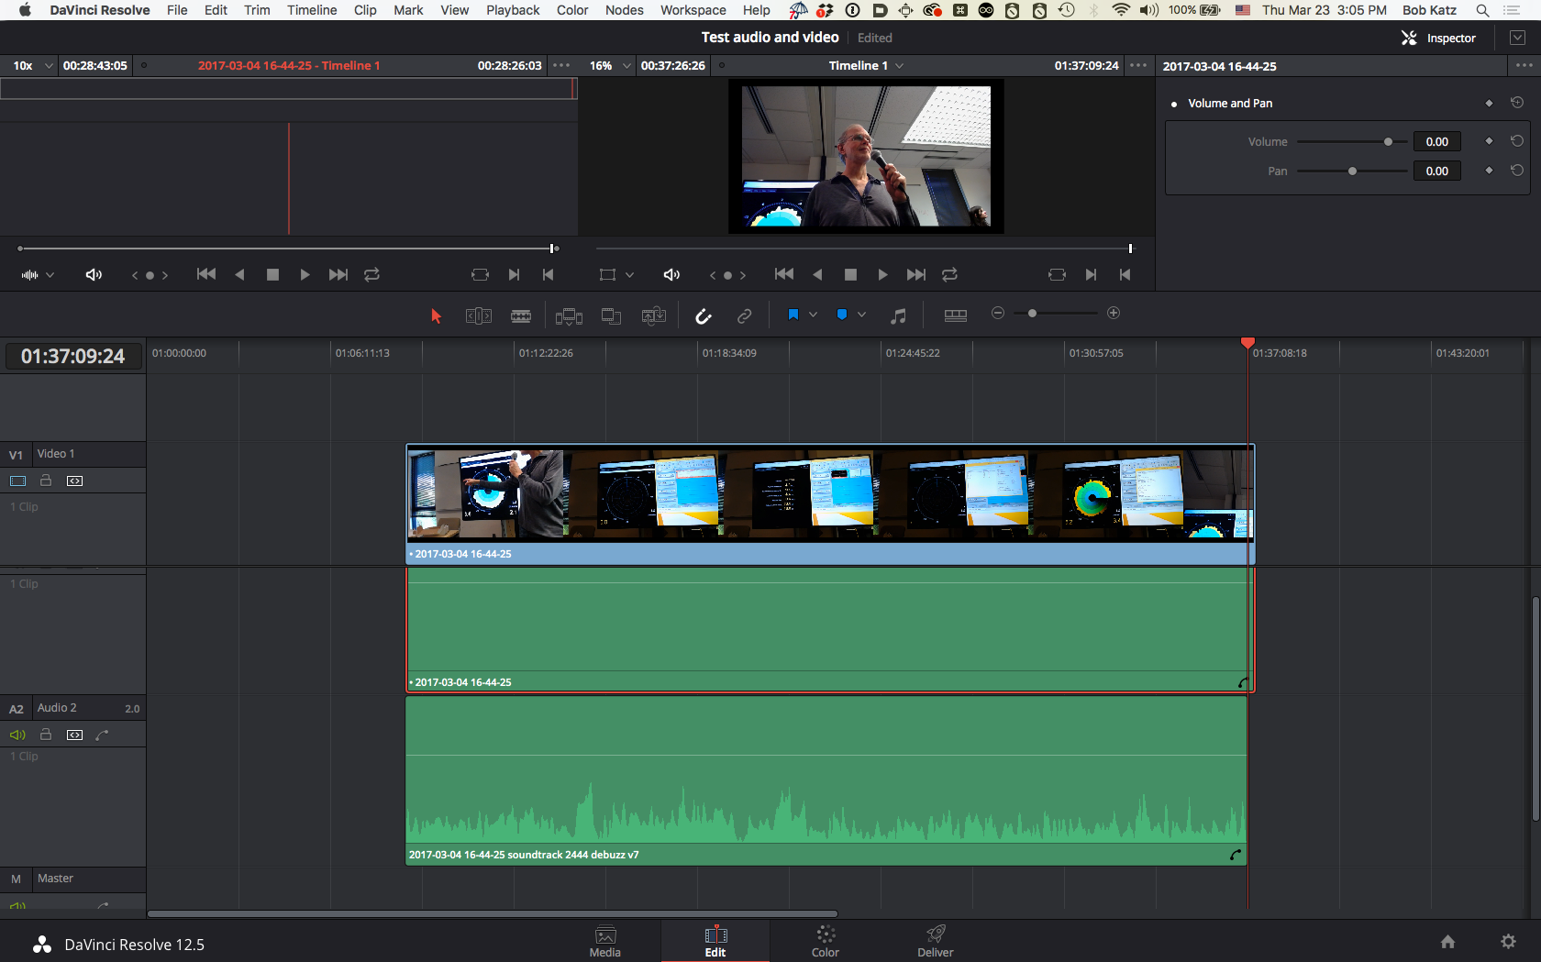
Task: Reset the Pan parameter
Action: tap(1517, 171)
